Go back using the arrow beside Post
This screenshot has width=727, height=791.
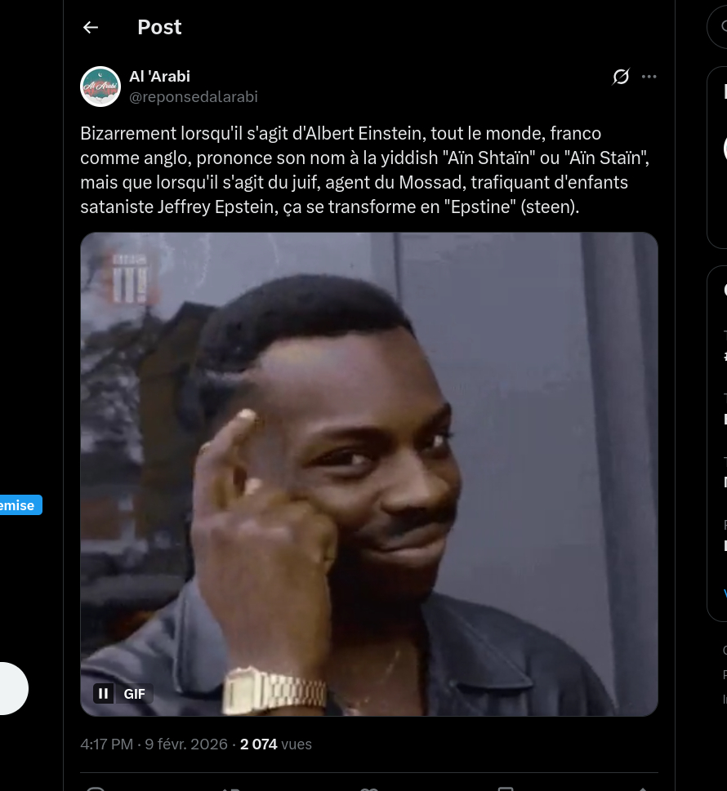91,27
